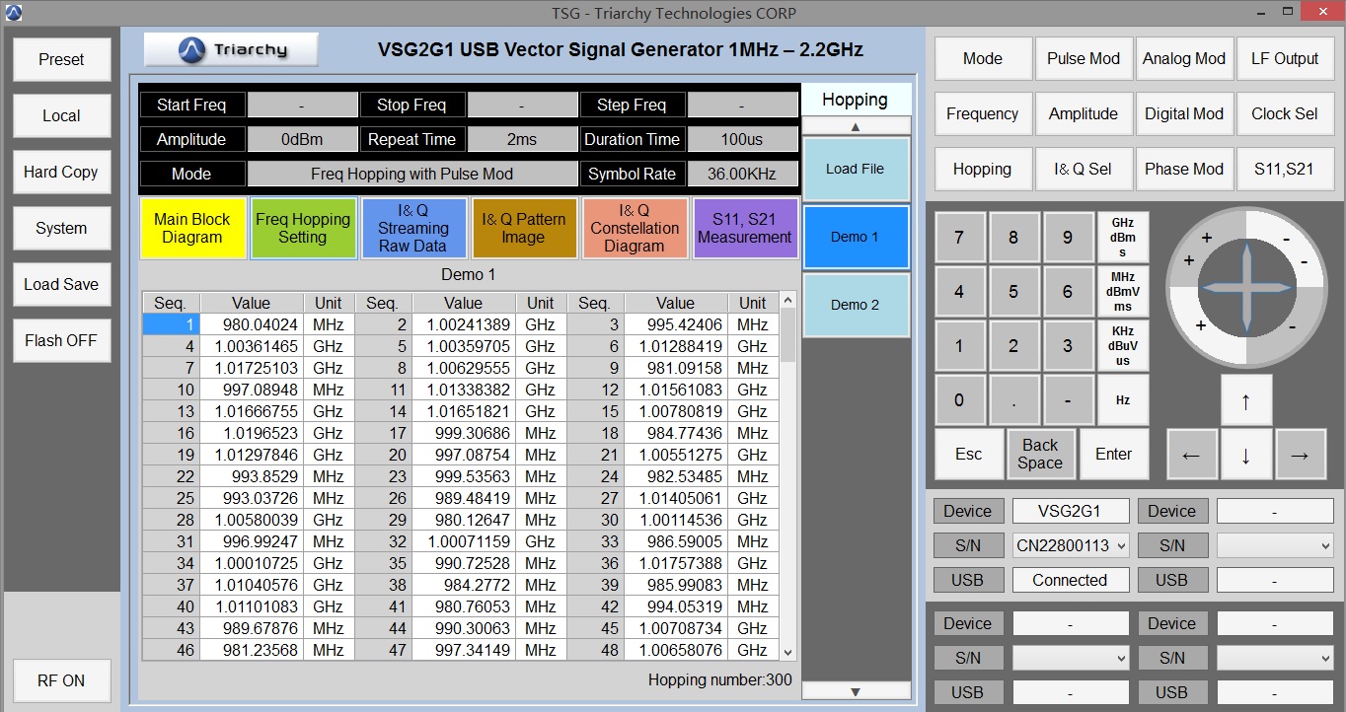Click the Symbol Rate value 36.00KHz
The width and height of the screenshot is (1346, 712).
(x=742, y=174)
